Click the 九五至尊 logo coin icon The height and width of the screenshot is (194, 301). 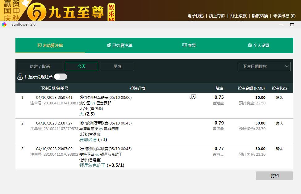36,12
